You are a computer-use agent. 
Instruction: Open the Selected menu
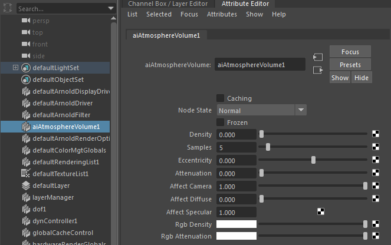click(x=159, y=15)
